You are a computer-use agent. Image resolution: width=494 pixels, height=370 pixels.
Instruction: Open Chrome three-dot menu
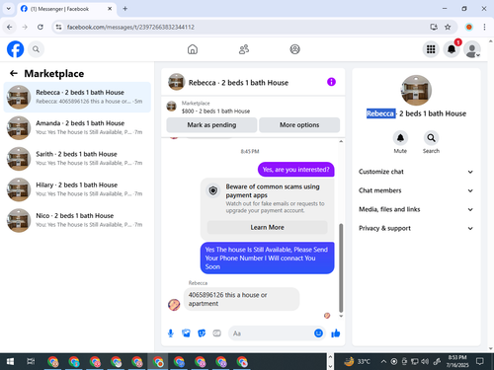pyautogui.click(x=484, y=27)
